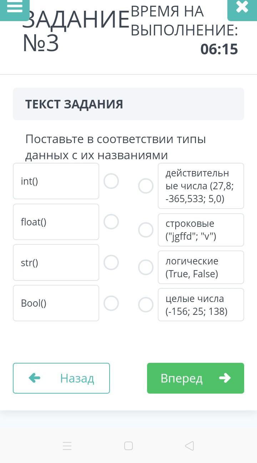The height and width of the screenshot is (463, 257).
Task: Tap Android back navigation triangle
Action: coord(190,445)
